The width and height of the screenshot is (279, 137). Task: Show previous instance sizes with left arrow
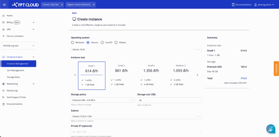(x=75, y=75)
